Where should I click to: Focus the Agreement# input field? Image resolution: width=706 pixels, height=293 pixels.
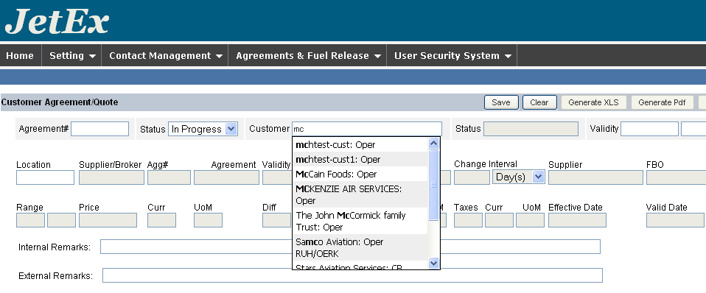coord(100,129)
